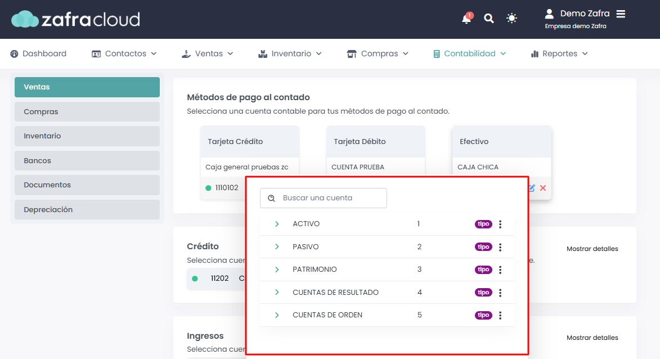Open the three-dot menu for ACTIVO
660x359 pixels.
point(500,224)
